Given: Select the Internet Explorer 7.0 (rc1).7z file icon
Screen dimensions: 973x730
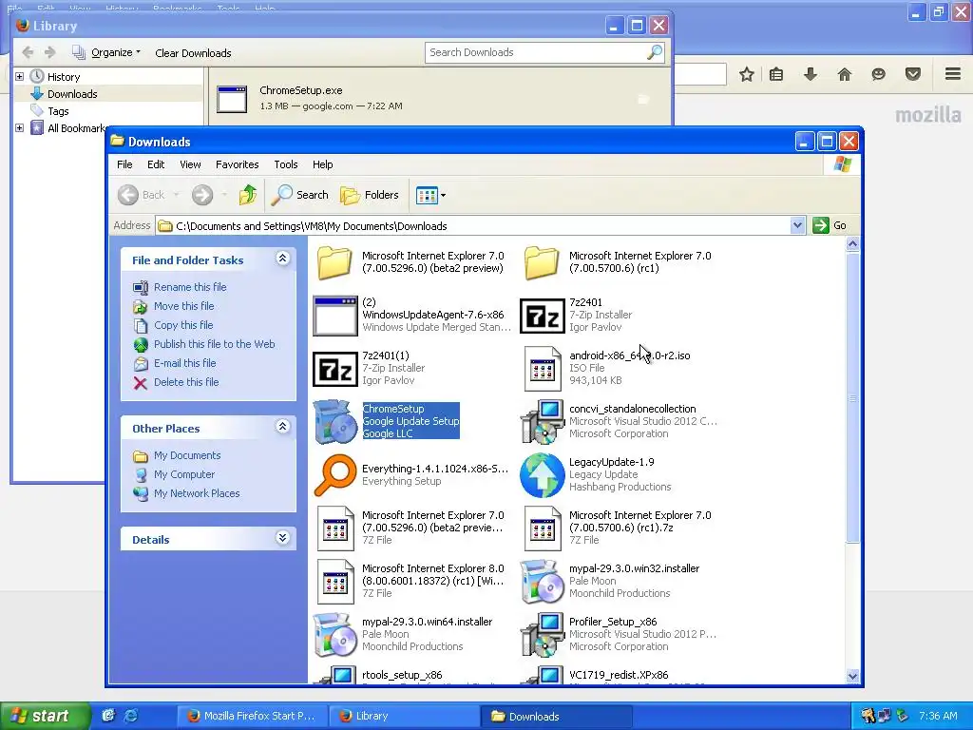Looking at the screenshot, I should pyautogui.click(x=542, y=528).
